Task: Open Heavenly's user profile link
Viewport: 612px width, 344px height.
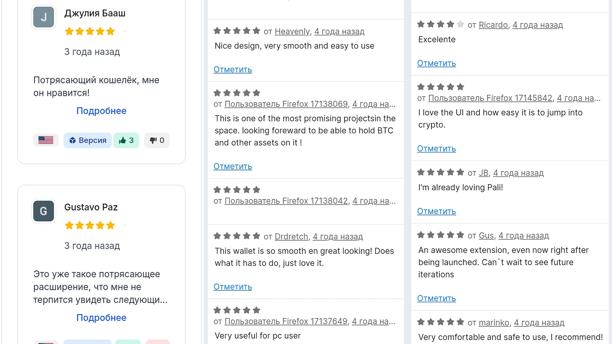Action: point(292,31)
